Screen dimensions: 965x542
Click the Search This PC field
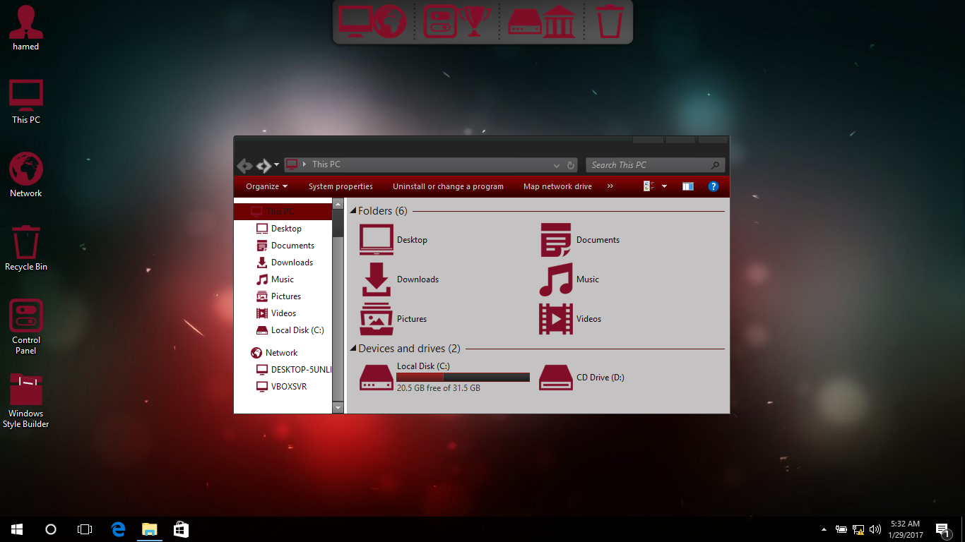click(x=649, y=165)
